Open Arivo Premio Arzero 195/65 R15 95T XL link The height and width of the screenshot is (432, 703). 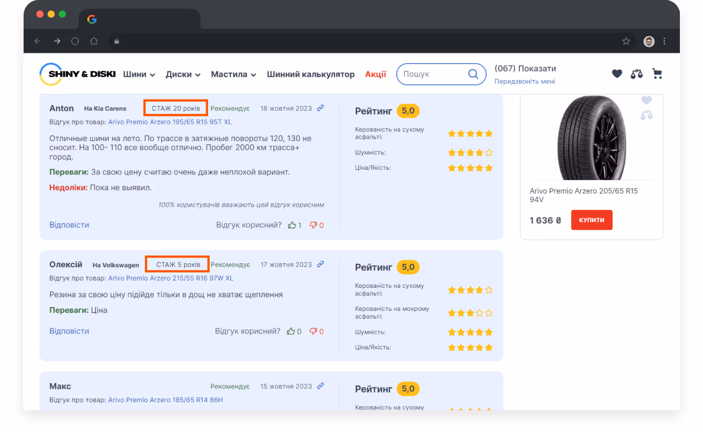[171, 122]
